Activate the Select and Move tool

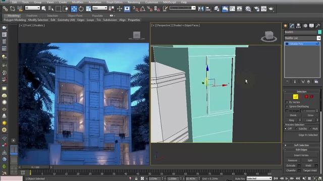click(74, 9)
